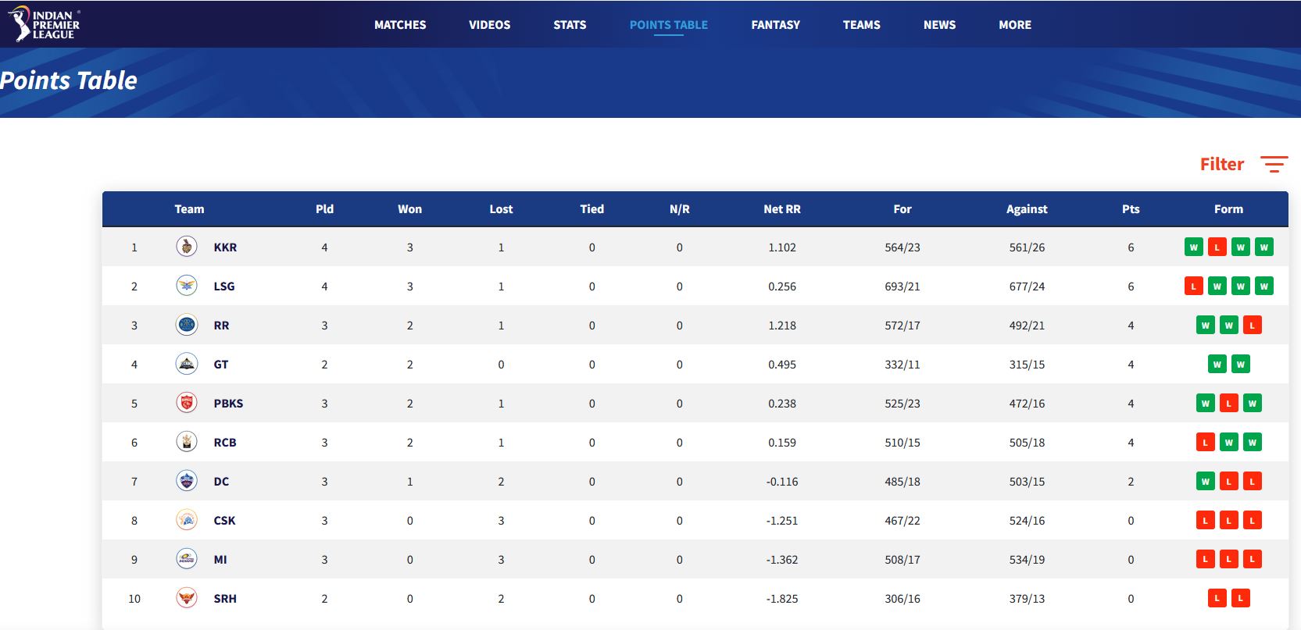
Task: Open the MATCHES menu
Action: click(x=400, y=25)
